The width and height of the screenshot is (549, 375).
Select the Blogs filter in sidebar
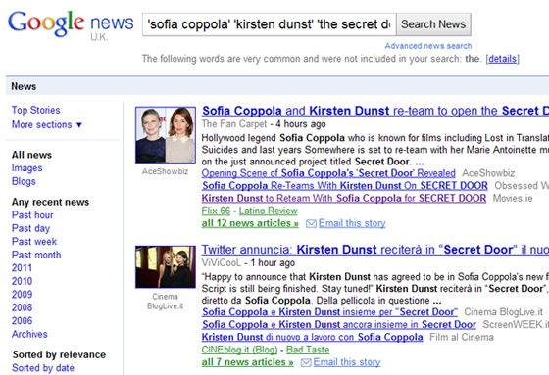coord(24,181)
